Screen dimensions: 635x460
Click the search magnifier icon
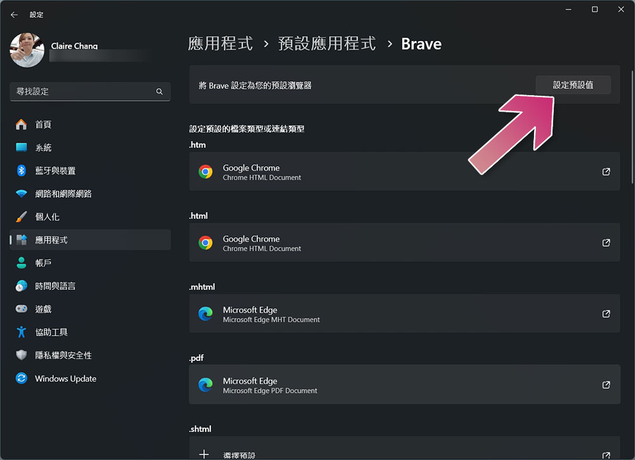[x=159, y=91]
